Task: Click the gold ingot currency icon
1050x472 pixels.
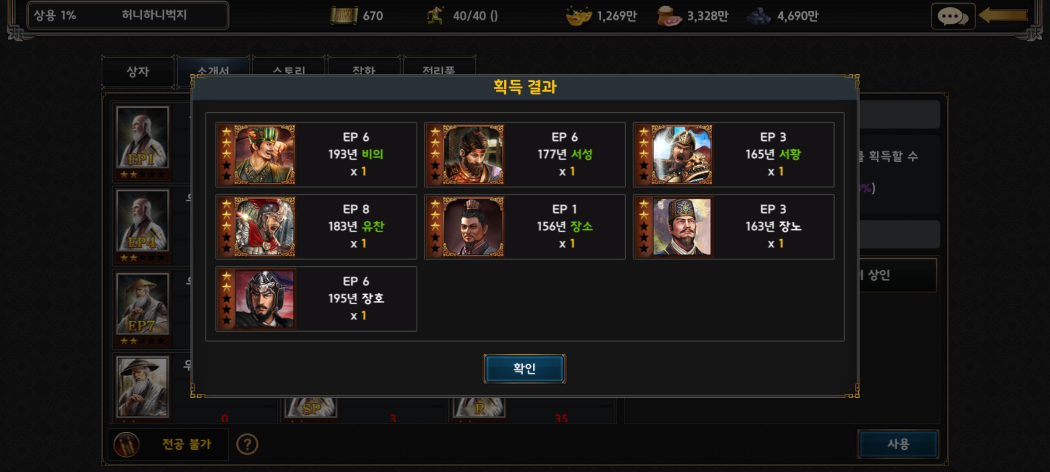Action: pyautogui.click(x=578, y=16)
